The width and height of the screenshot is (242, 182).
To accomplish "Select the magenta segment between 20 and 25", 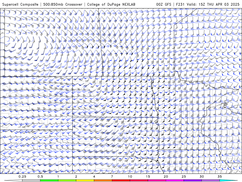I will 175,180.
